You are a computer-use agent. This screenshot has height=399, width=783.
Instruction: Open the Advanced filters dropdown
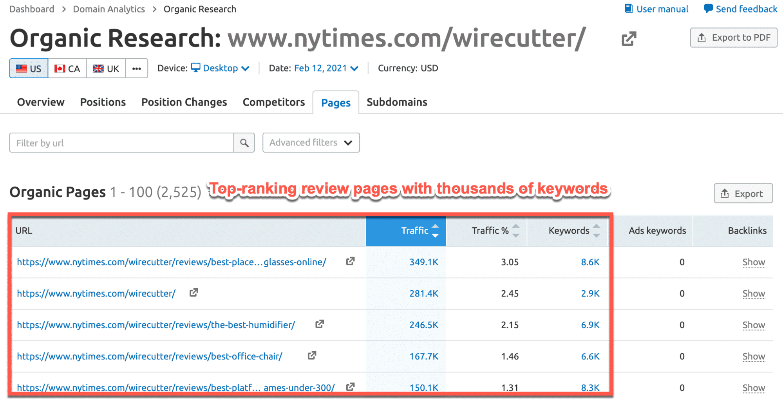tap(311, 143)
